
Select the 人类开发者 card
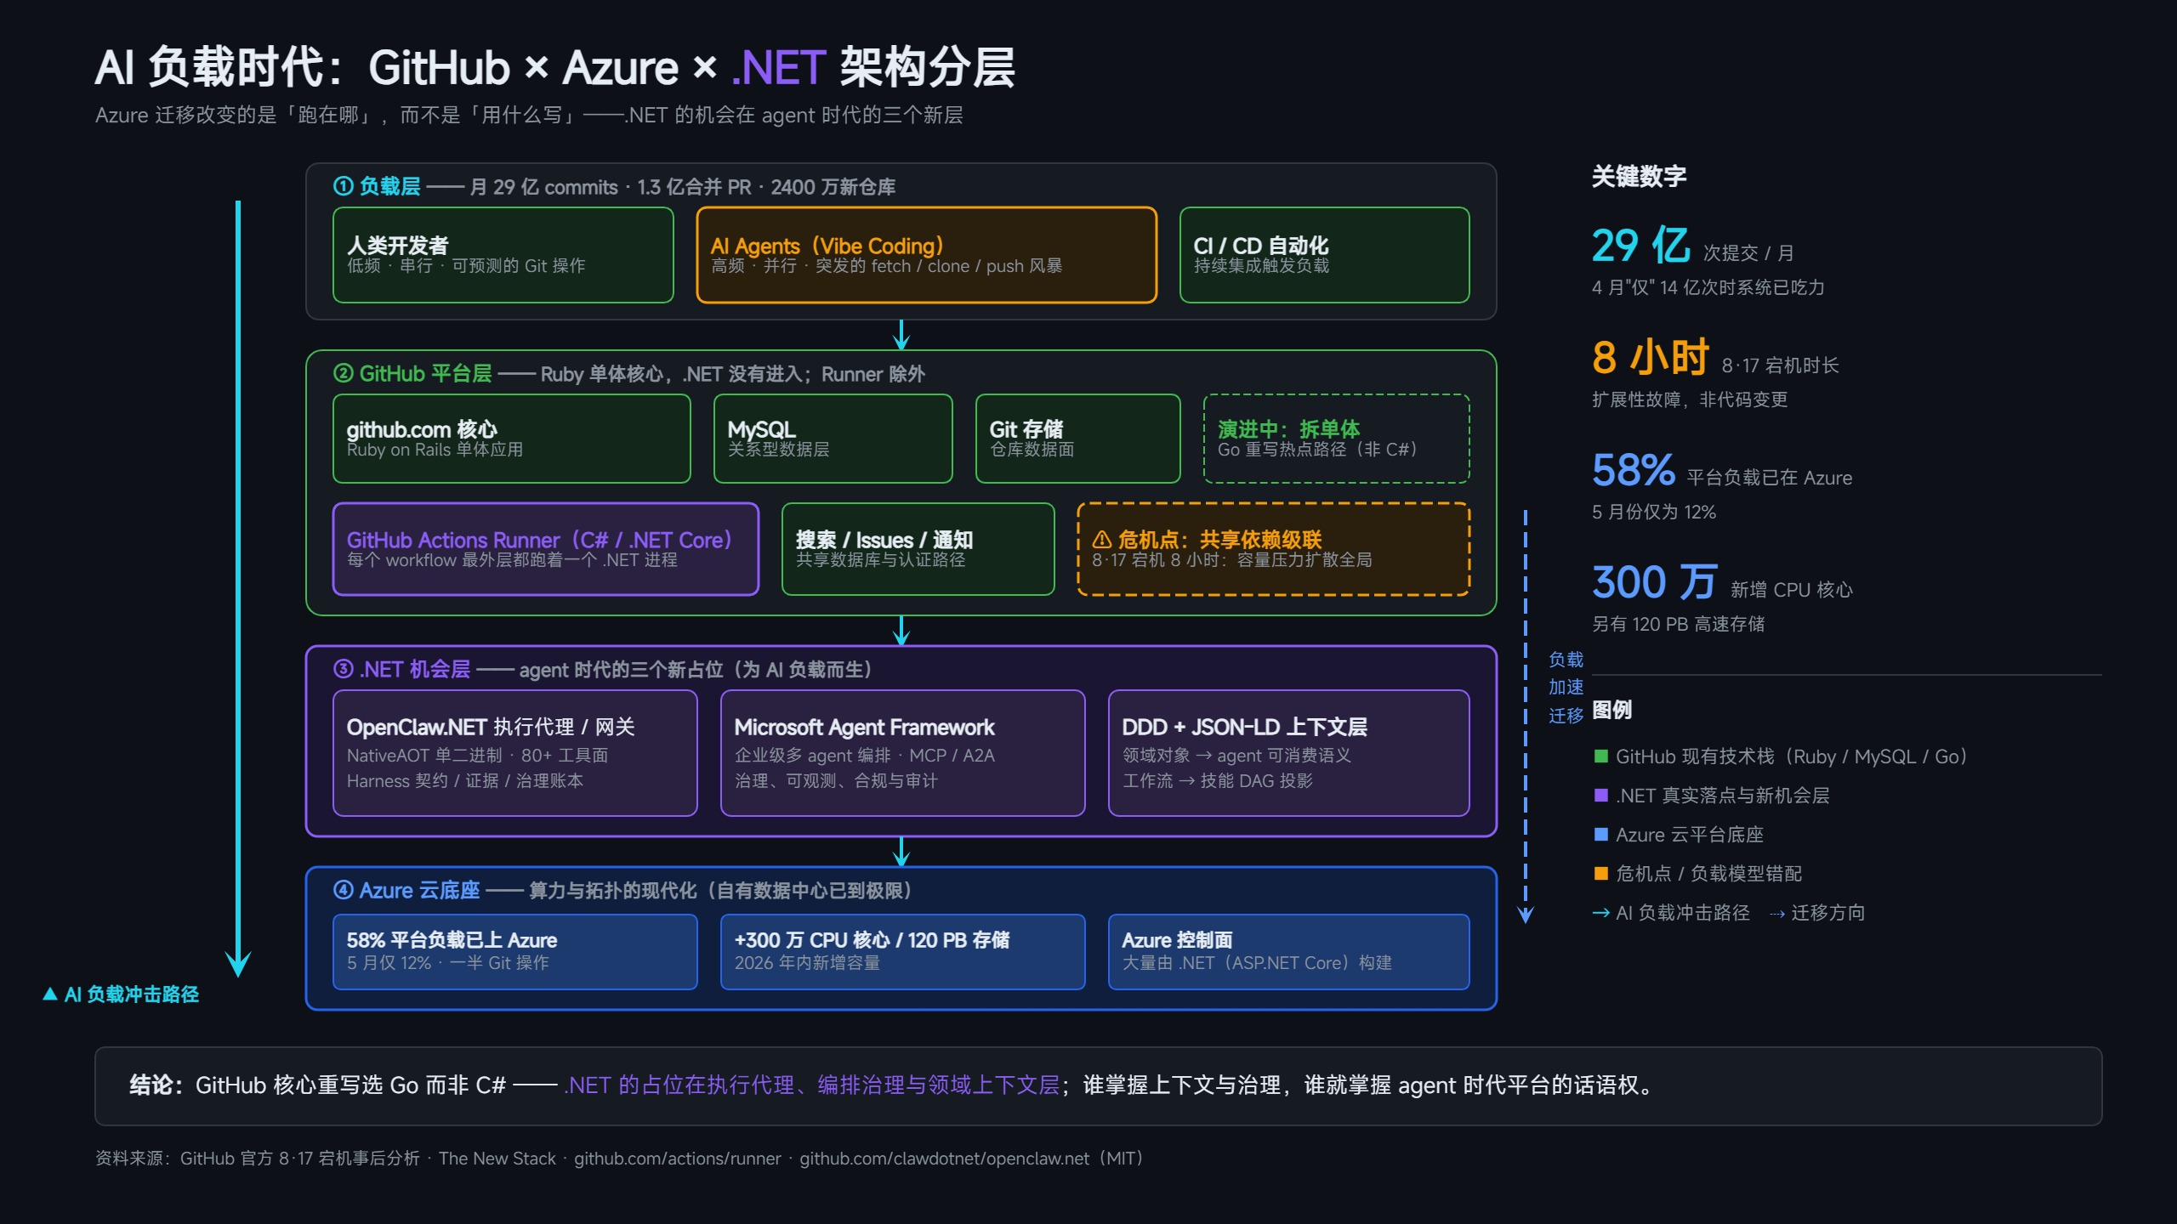click(503, 255)
